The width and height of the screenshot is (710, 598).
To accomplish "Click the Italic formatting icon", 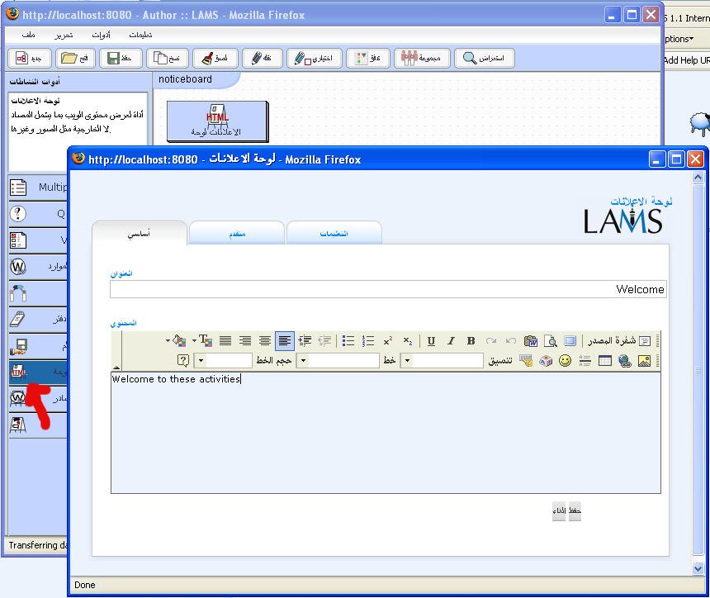I will point(451,341).
